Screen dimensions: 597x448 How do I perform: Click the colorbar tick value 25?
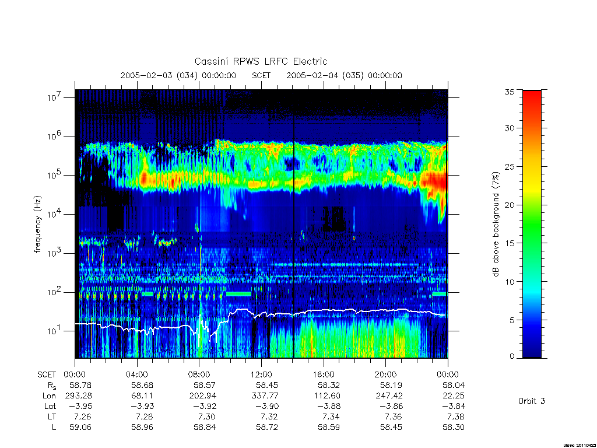point(509,166)
